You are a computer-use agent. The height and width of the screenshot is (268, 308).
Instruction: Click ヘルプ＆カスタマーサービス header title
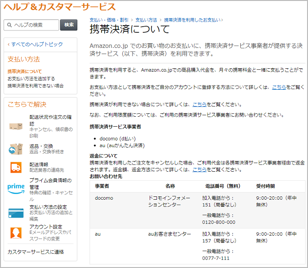[60, 7]
